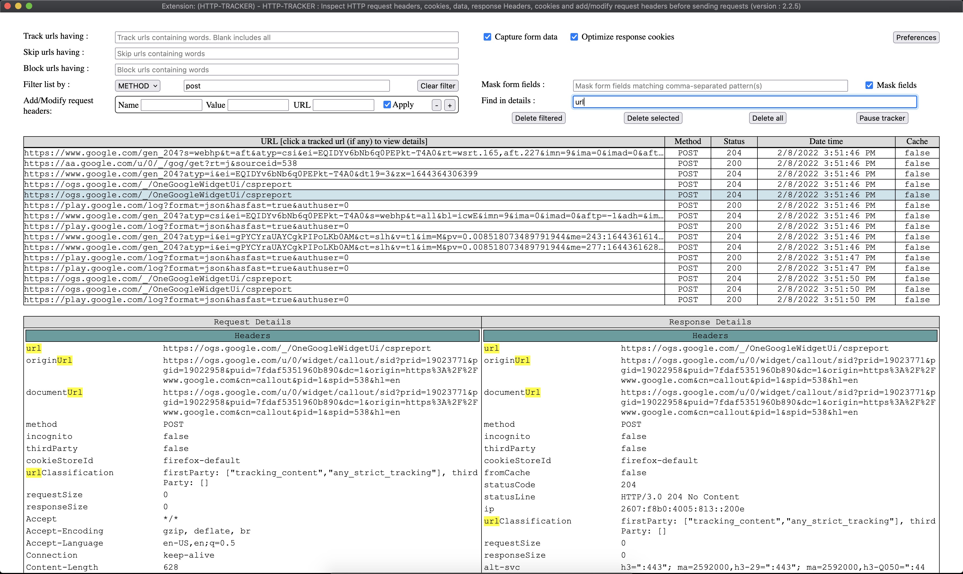Pause the tracker
The width and height of the screenshot is (963, 574).
pos(882,118)
